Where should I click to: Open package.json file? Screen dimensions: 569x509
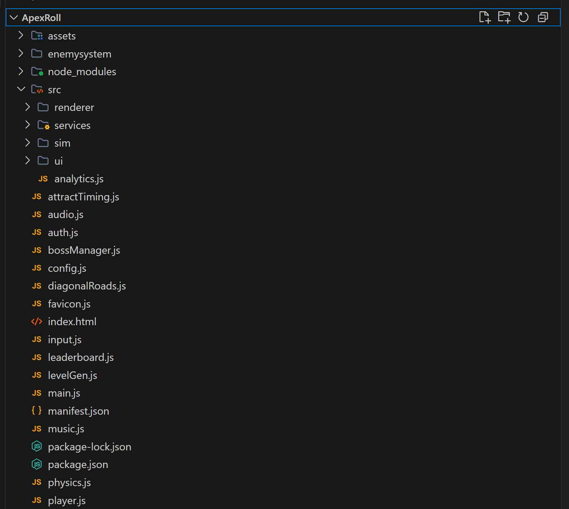pyautogui.click(x=78, y=465)
